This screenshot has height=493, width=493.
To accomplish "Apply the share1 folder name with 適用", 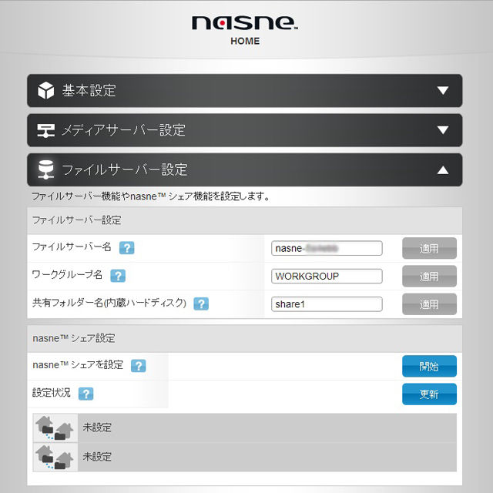I will [x=429, y=304].
